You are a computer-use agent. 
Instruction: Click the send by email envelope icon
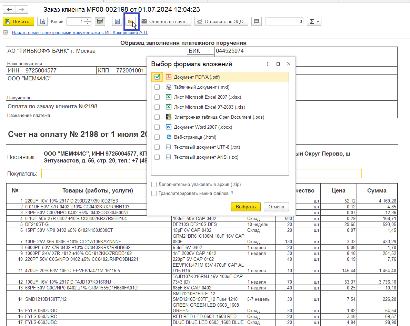coord(130,22)
